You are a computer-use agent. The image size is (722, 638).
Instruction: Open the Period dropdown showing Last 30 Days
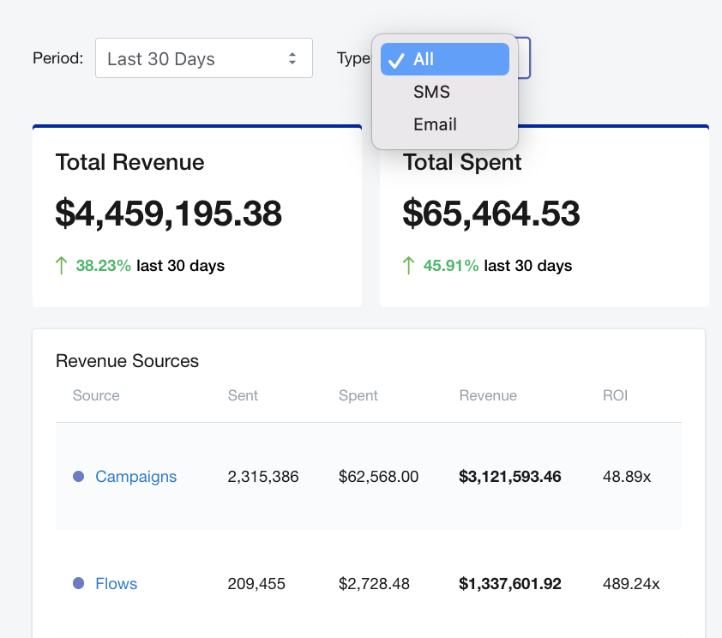[x=204, y=58]
